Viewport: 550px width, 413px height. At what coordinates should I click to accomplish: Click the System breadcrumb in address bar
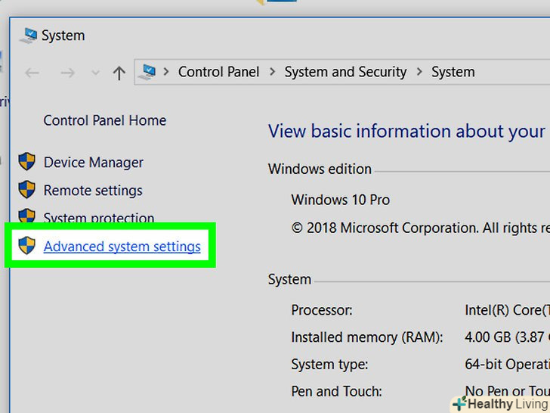tap(453, 72)
